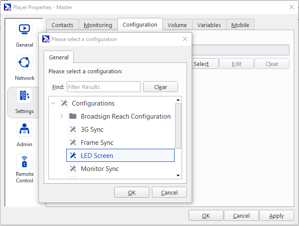The image size is (299, 226).
Task: Collapse the Configurations root node
Action: (x=53, y=103)
